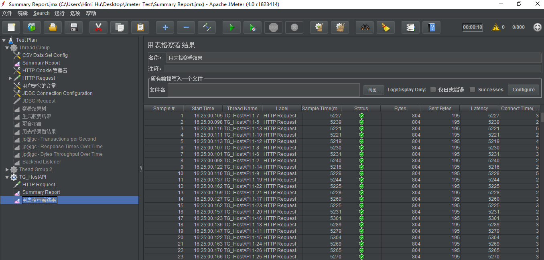The width and height of the screenshot is (544, 260).
Task: Click the Configure button
Action: 524,90
